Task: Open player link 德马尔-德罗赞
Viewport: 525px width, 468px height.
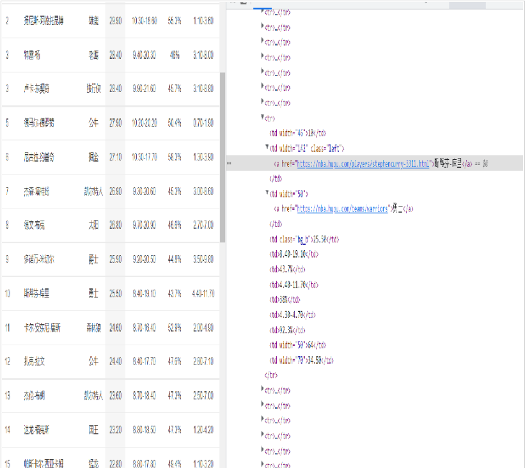Action: [x=39, y=123]
